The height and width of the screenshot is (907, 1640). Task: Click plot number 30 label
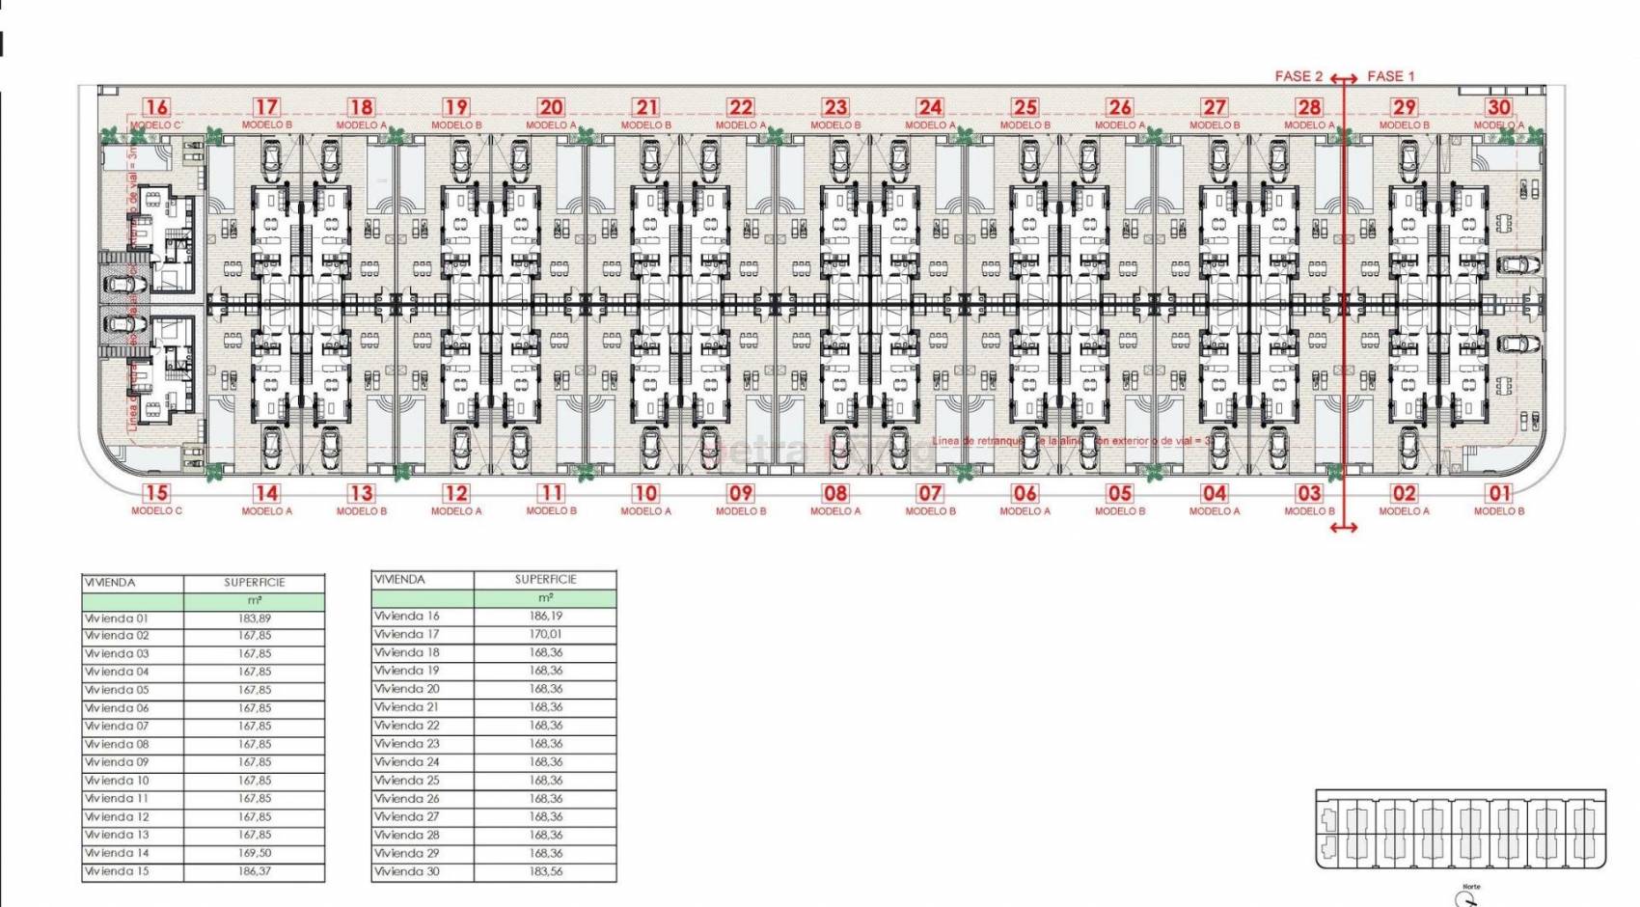[1499, 107]
